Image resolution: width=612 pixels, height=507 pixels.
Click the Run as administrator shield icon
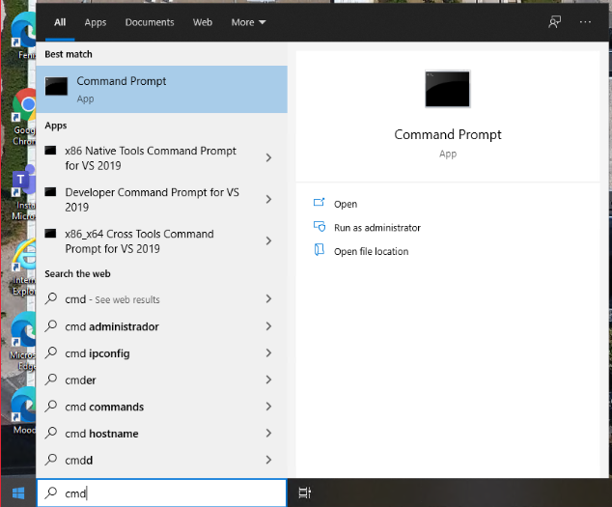[x=320, y=227]
